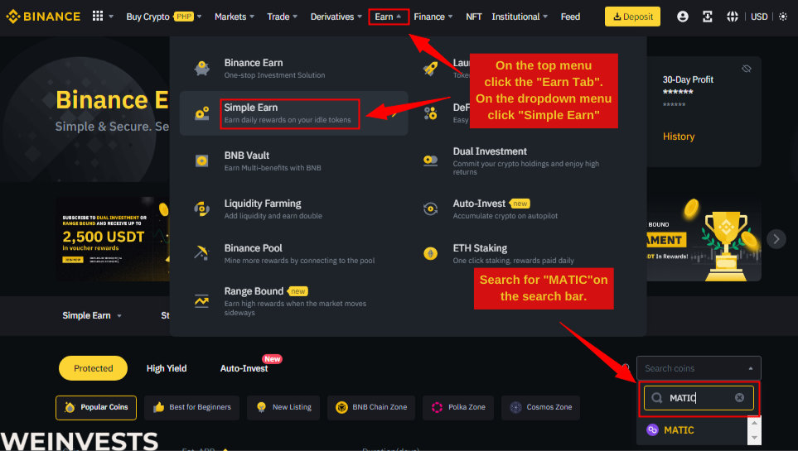Open the 2,500 USDT voucher banner

pyautogui.click(x=113, y=239)
